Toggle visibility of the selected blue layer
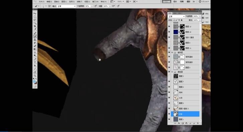The height and width of the screenshot is (132, 243). coord(169,114)
